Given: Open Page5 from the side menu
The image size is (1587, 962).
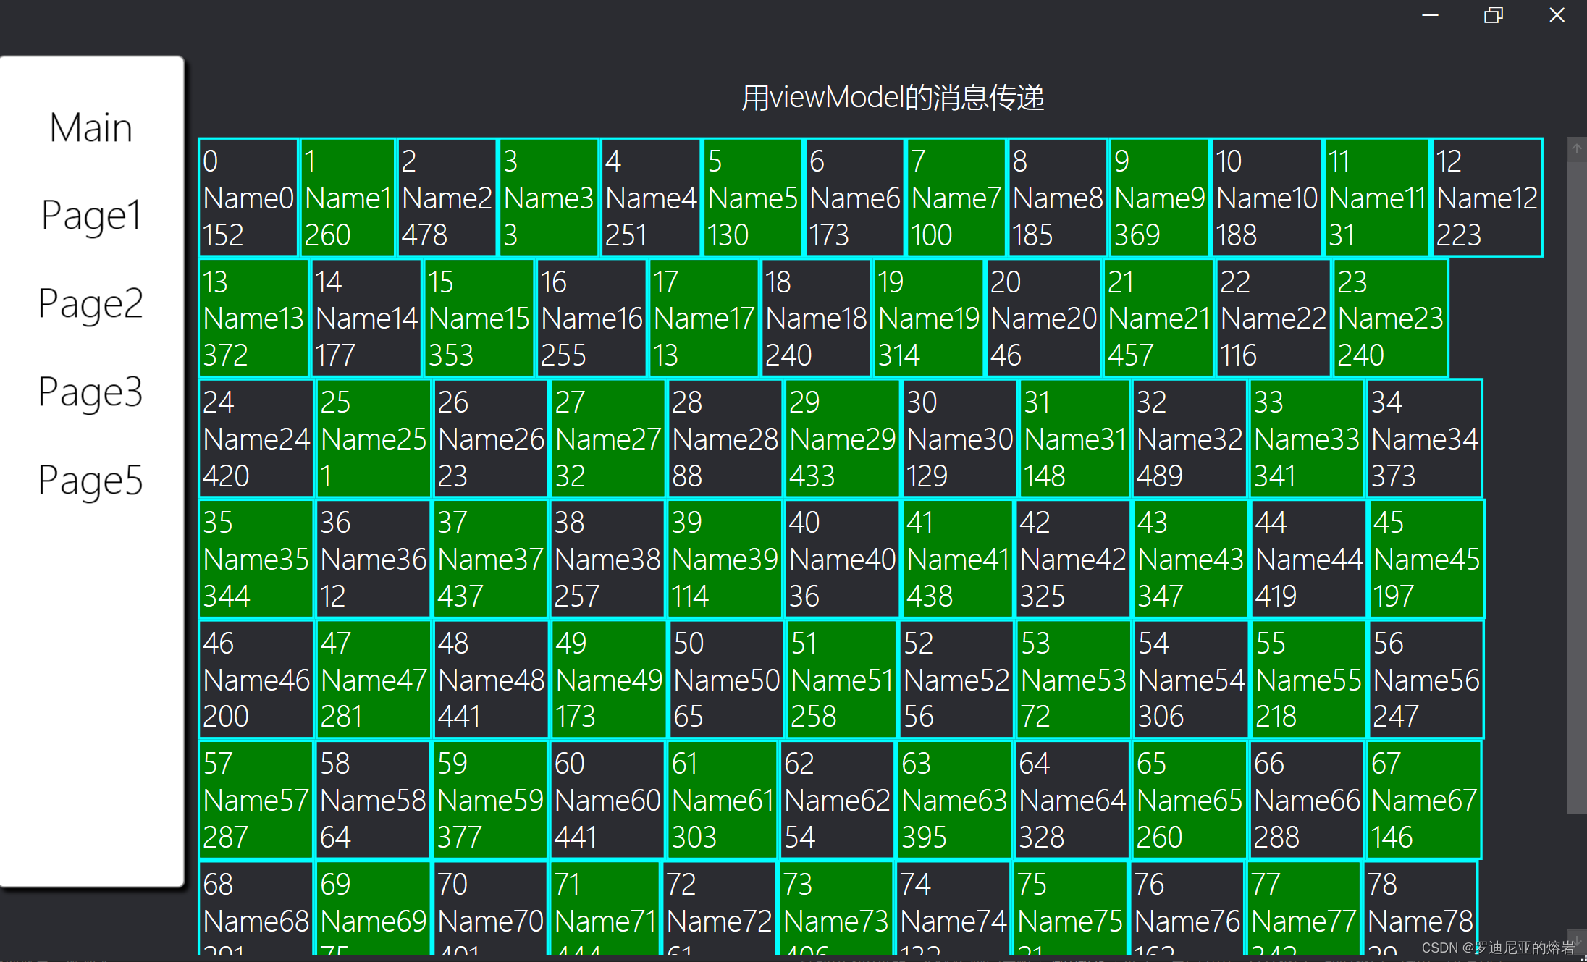Looking at the screenshot, I should (x=91, y=481).
